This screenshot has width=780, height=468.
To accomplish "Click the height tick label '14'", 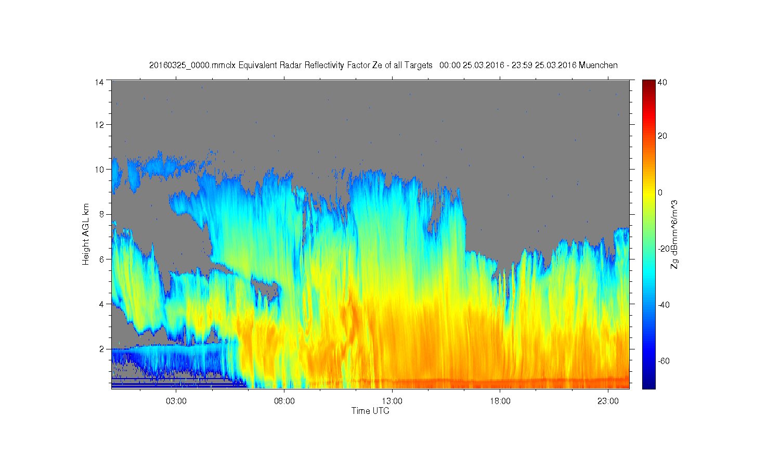I will [x=99, y=82].
